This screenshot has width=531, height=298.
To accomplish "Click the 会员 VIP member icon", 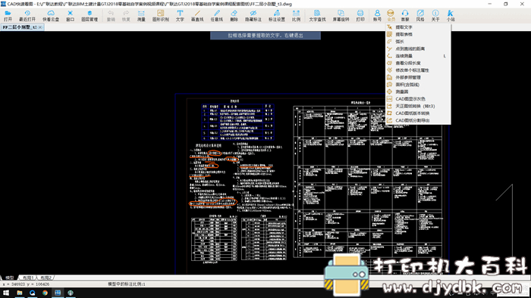I will tap(391, 16).
